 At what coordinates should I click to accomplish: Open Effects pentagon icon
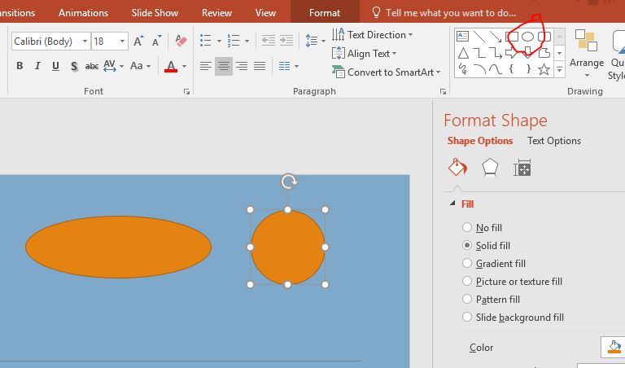(490, 168)
